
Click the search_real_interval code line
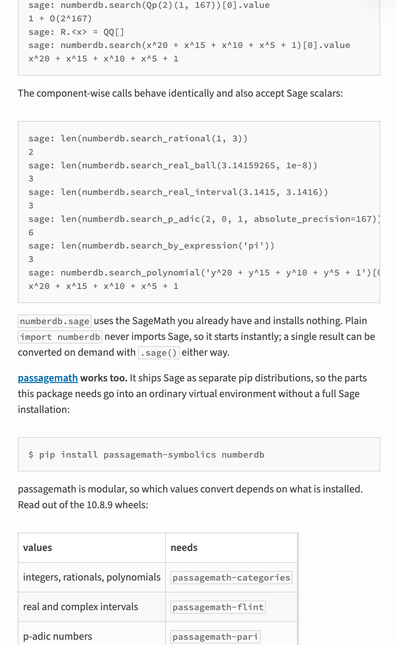[x=178, y=192]
